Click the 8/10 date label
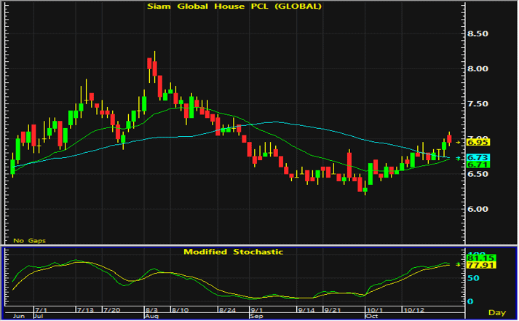The width and height of the screenshot is (519, 321). [180, 310]
